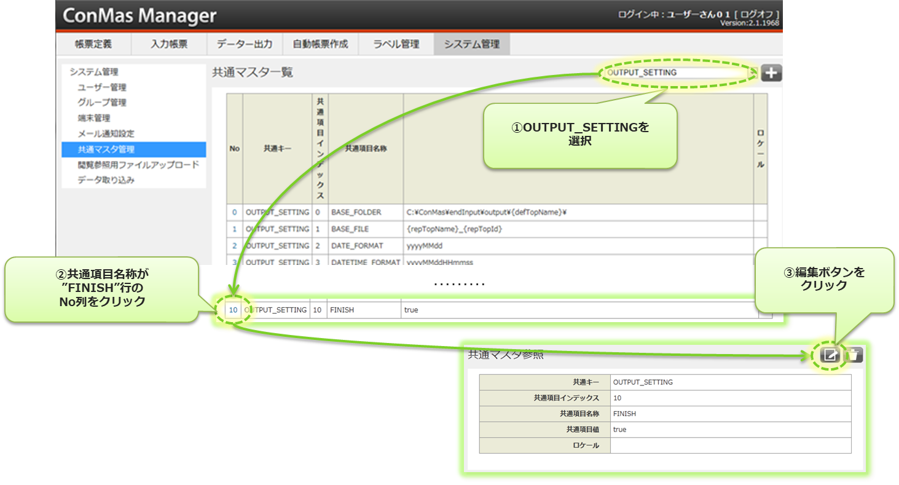Open ユーザー管理 in the sidebar

tap(102, 87)
